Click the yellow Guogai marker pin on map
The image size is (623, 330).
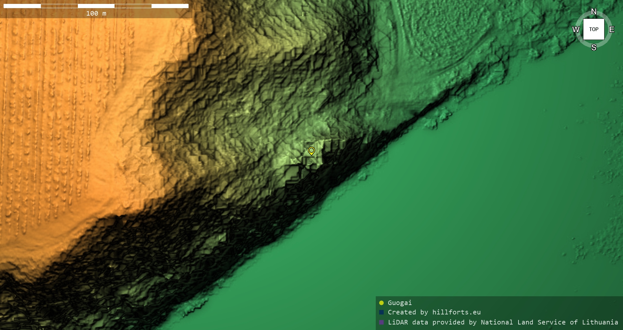coord(311,151)
